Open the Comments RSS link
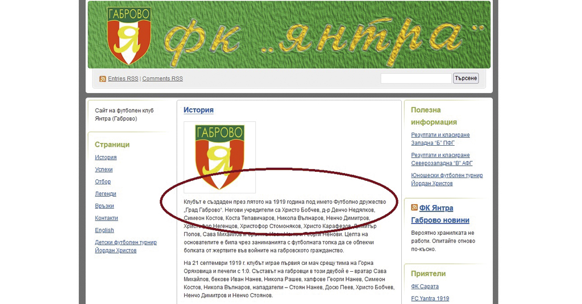Image resolution: width=582 pixels, height=304 pixels. point(163,79)
